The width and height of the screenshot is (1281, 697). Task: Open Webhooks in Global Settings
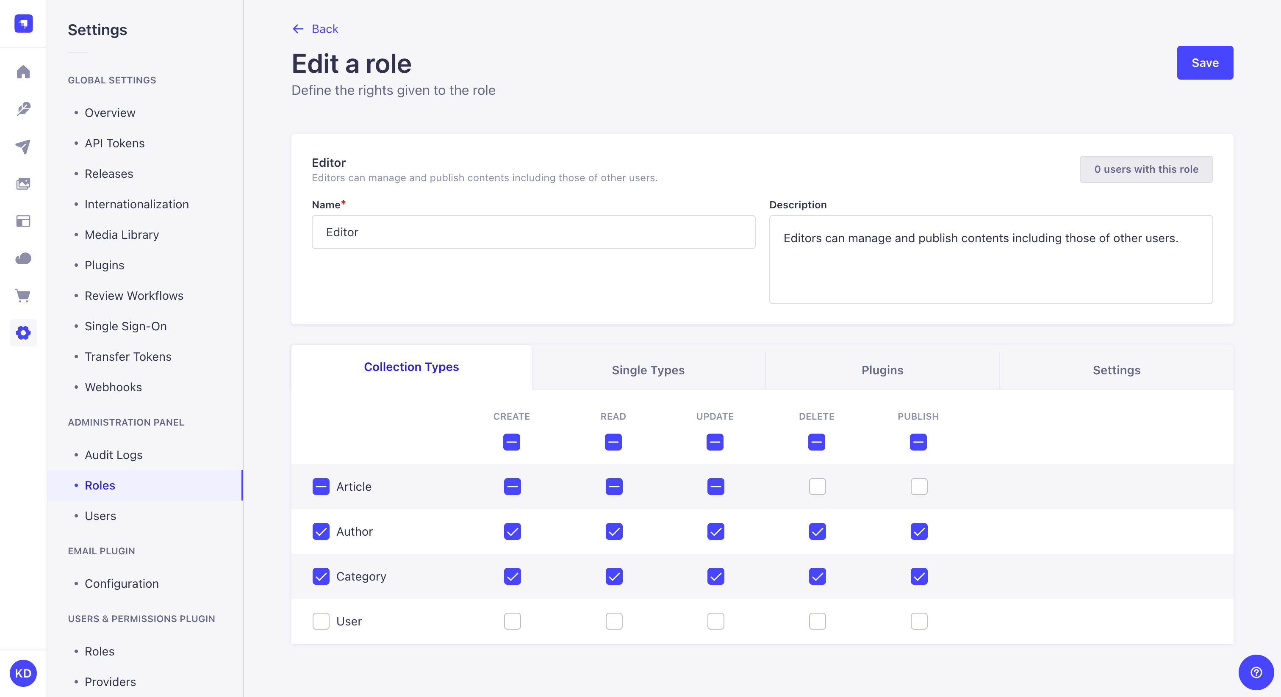coord(113,387)
